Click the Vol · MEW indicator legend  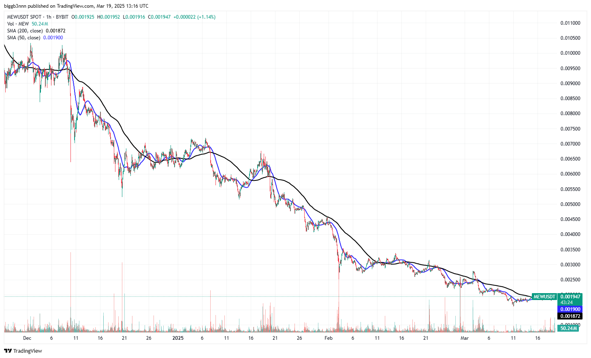point(18,24)
